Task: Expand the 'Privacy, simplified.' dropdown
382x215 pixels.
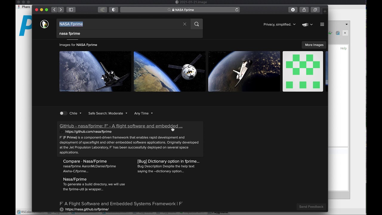Action: (280, 24)
